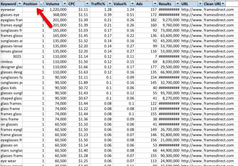Select the Value% cell 0.51
The height and width of the screenshot is (166, 238).
point(124,15)
